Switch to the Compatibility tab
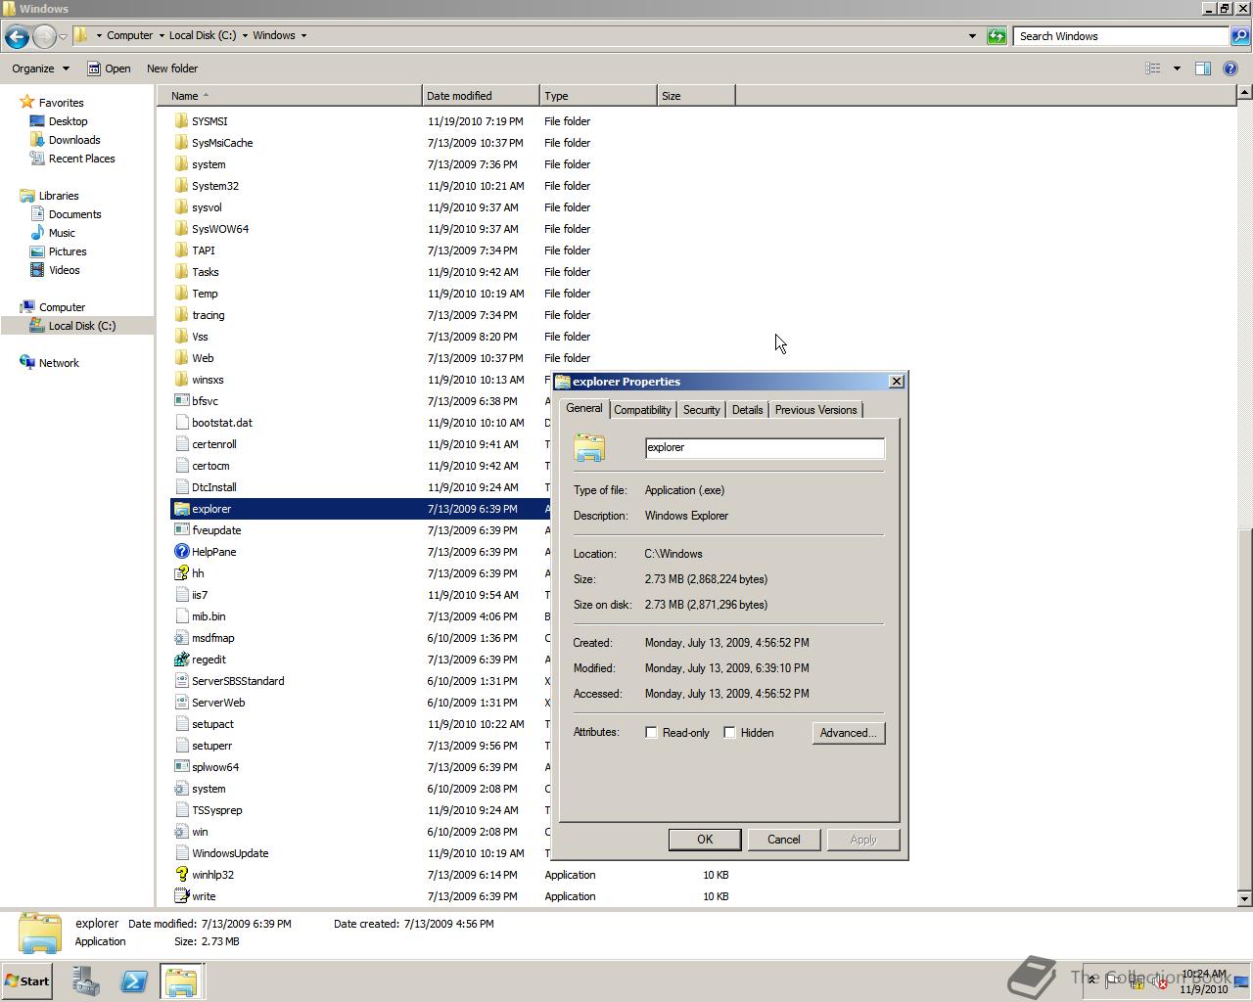Screen dimensions: 1253x1002 click(642, 410)
